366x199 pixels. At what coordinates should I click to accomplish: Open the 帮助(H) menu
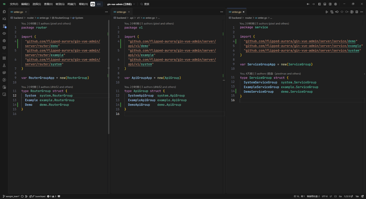click(83, 4)
